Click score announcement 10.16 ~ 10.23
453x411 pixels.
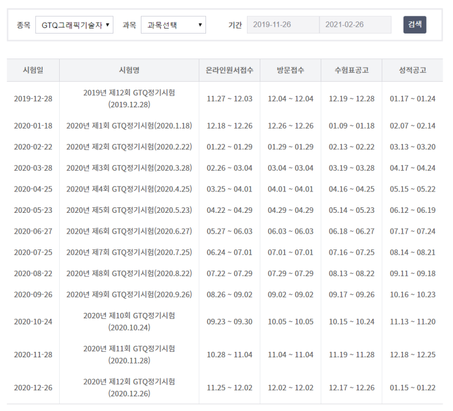(x=413, y=295)
